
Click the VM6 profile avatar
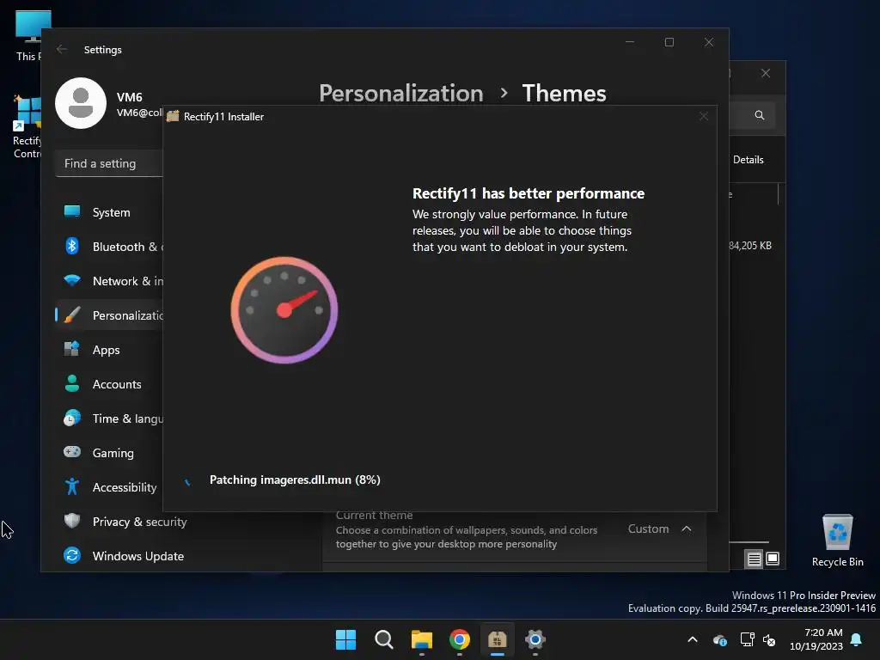(x=81, y=103)
